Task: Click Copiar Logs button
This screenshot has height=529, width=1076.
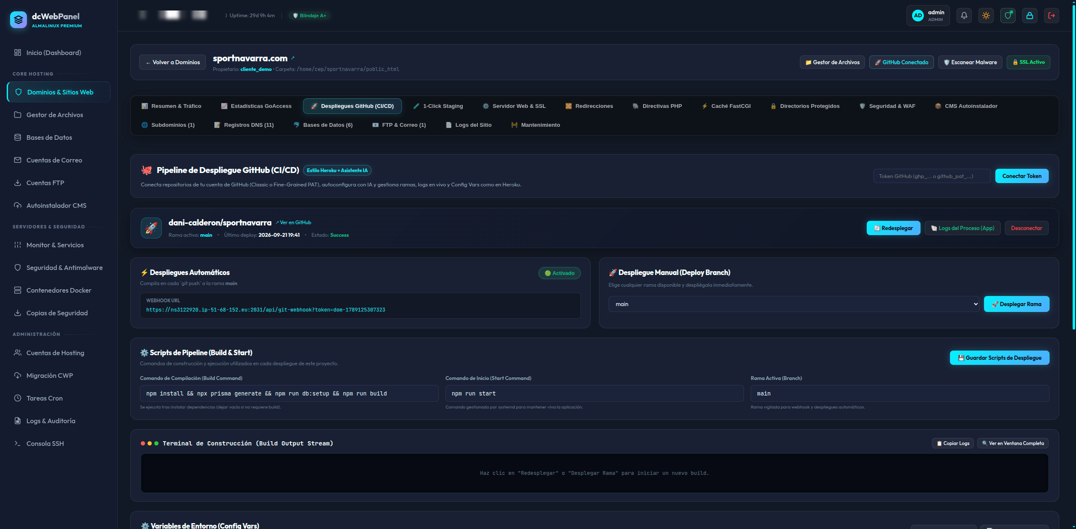Action: tap(952, 443)
